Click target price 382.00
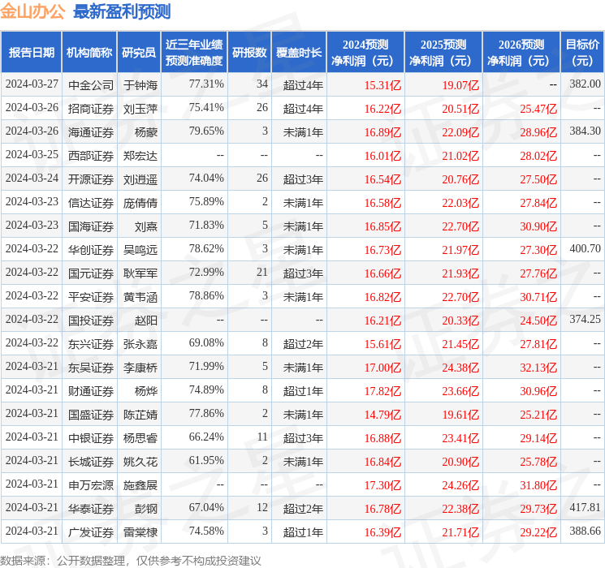The image size is (605, 568). pos(585,84)
